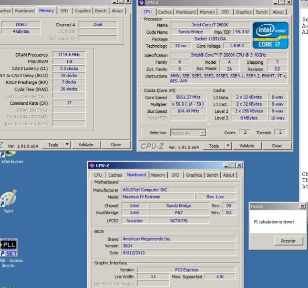Screen dimensions: 308x288
Task: Select Memory tab in Mainboard window
Action: (158, 175)
